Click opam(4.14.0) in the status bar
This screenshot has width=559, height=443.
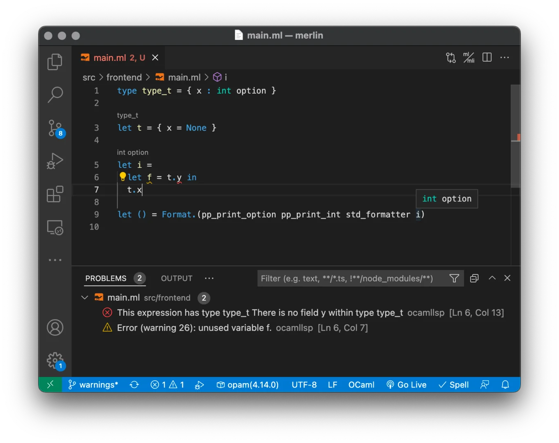(x=248, y=385)
